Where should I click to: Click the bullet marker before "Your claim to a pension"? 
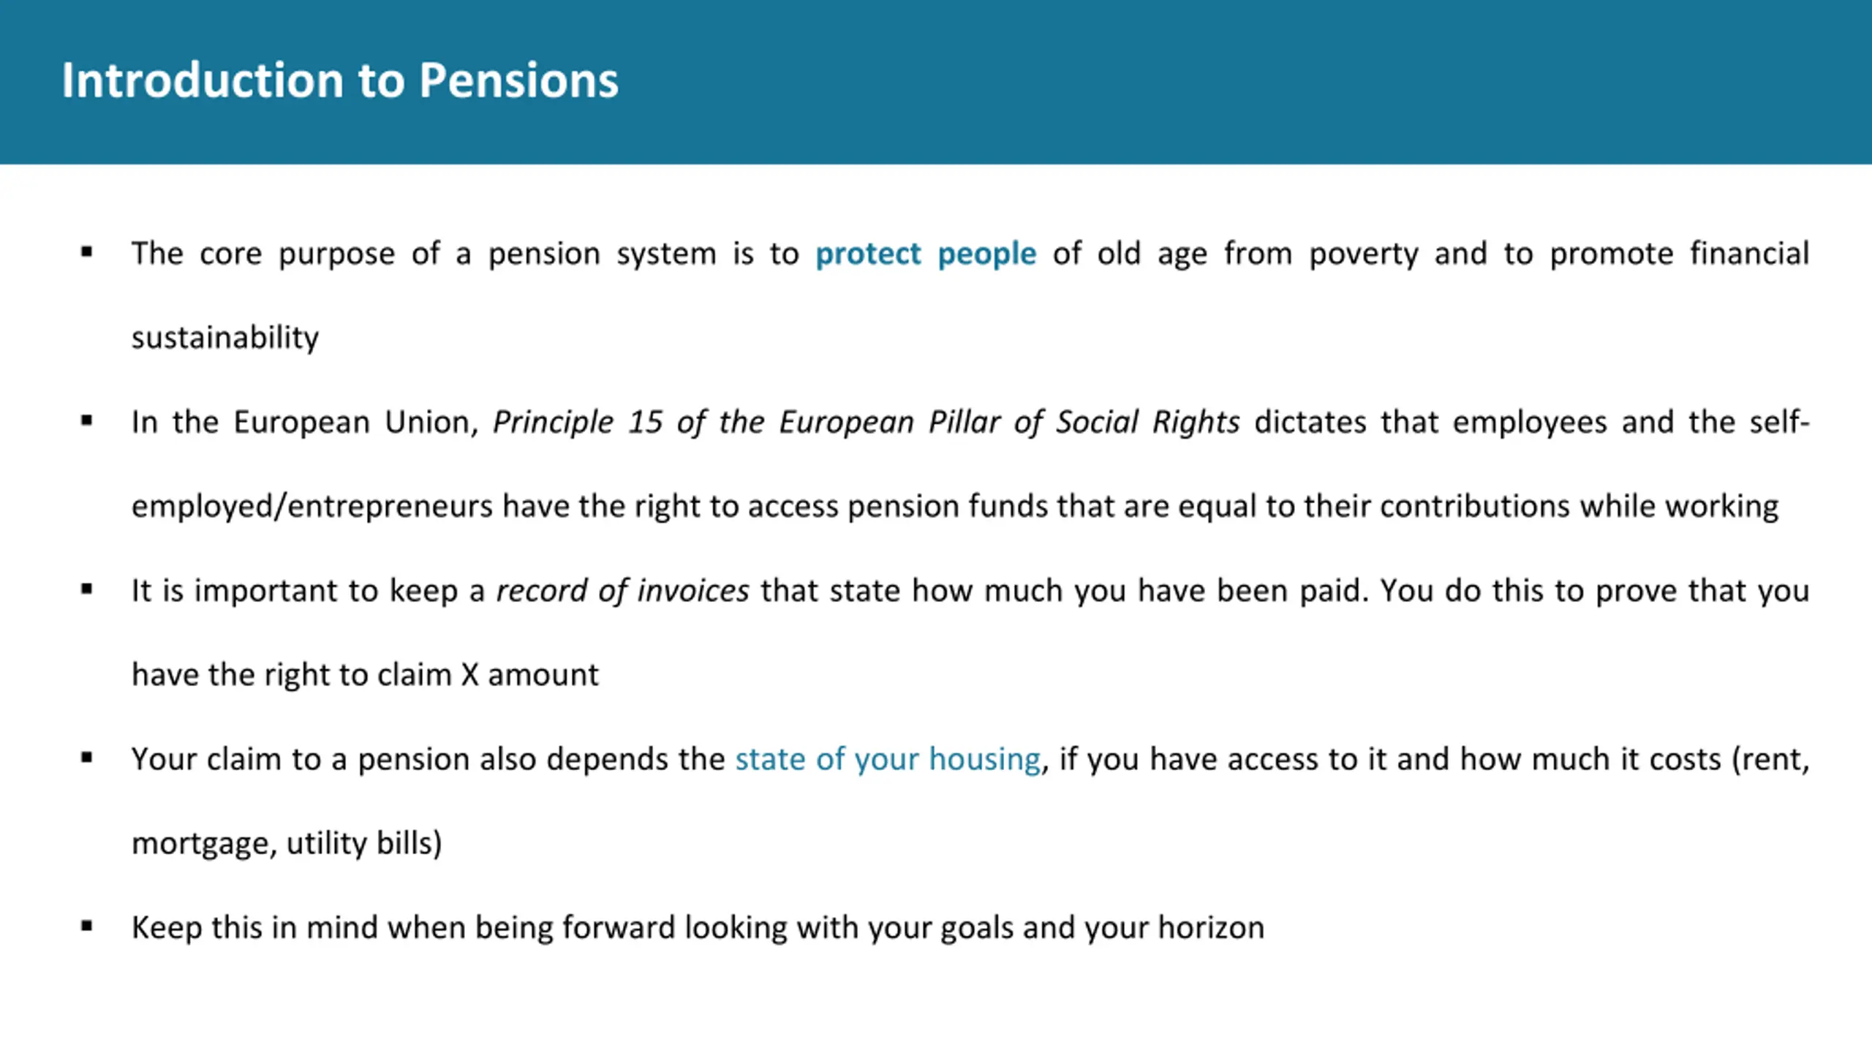(87, 758)
